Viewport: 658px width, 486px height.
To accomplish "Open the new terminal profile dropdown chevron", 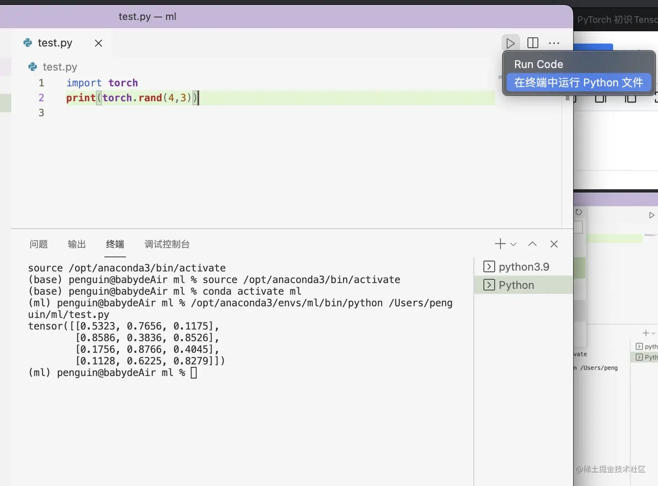I will (x=514, y=244).
